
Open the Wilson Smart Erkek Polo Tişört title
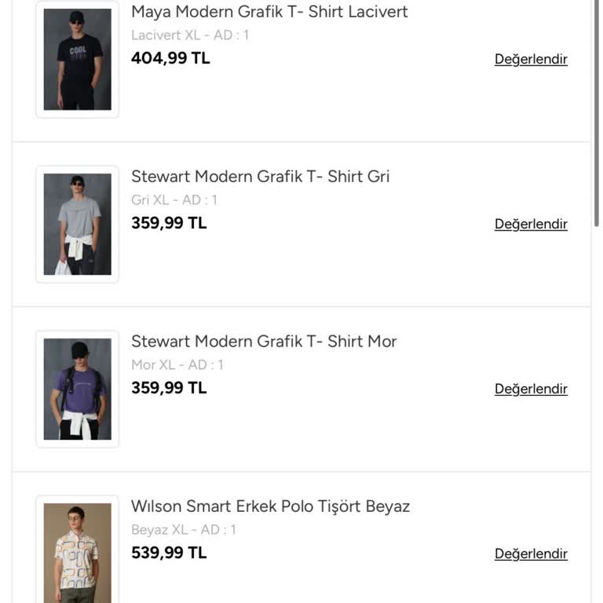[x=270, y=506]
